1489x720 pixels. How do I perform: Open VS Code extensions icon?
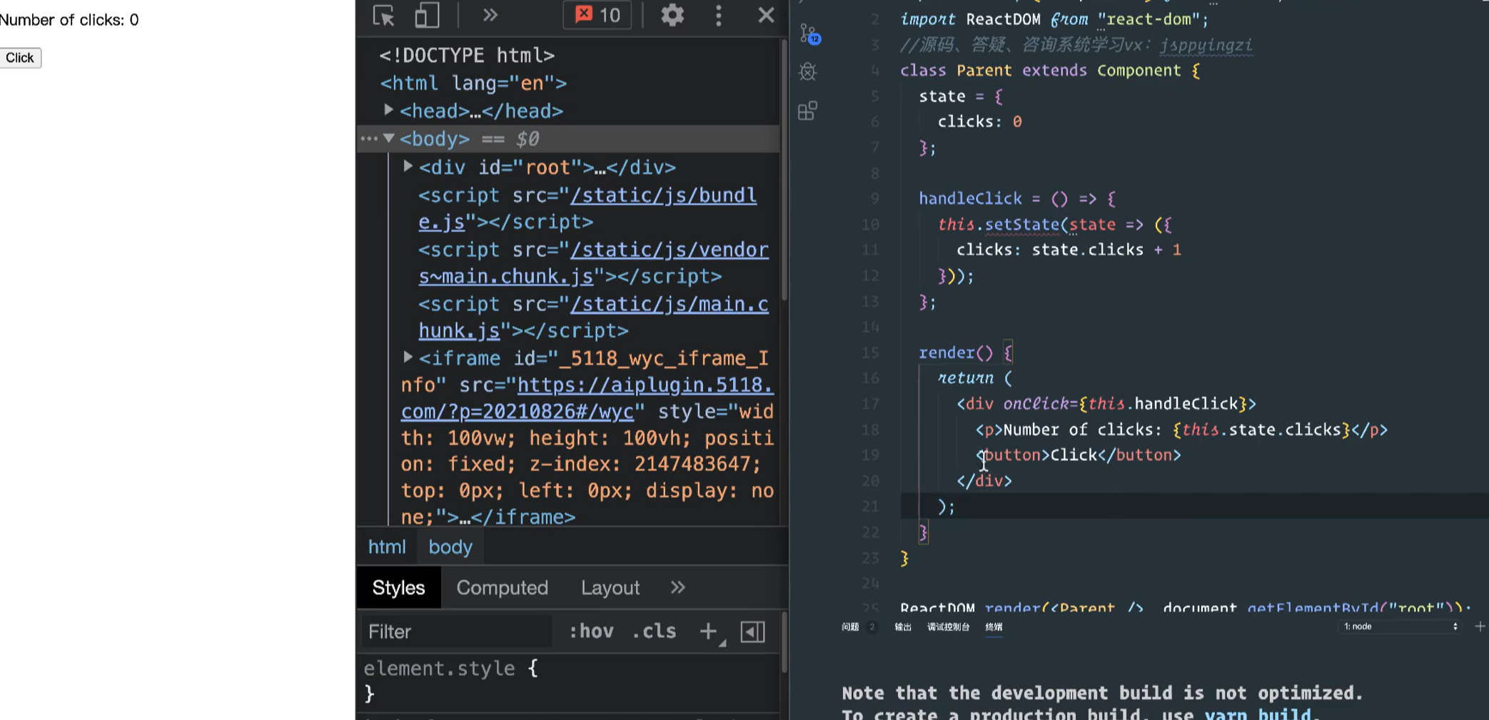pos(807,111)
